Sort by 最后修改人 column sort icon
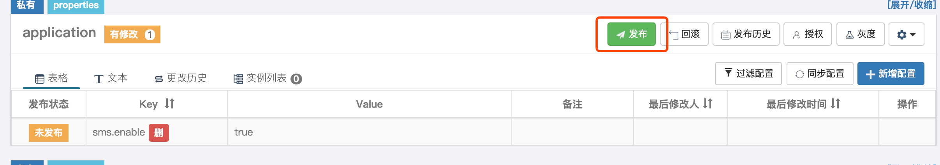The width and height of the screenshot is (940, 165). click(708, 104)
